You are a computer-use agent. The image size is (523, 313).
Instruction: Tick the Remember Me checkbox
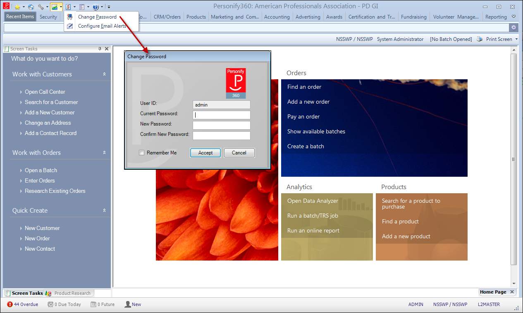tap(142, 153)
